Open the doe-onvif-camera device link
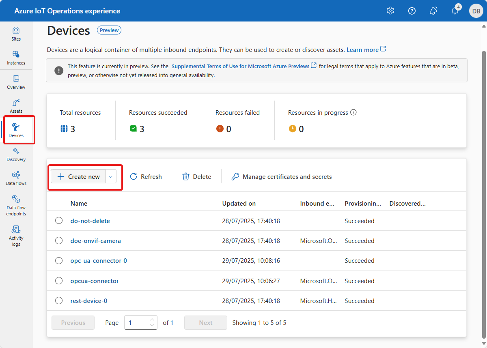The height and width of the screenshot is (348, 487). click(x=95, y=241)
